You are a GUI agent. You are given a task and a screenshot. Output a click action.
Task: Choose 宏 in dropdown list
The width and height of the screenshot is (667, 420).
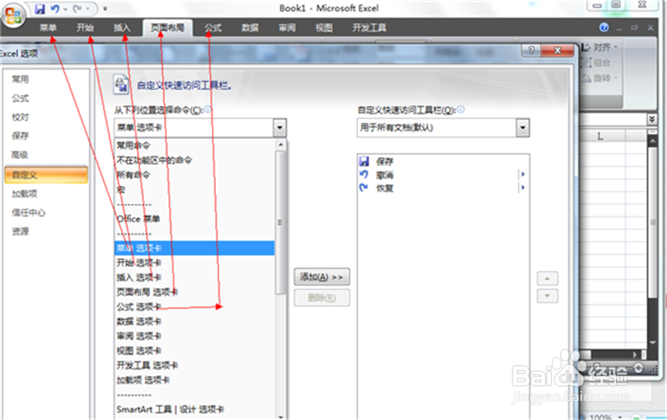[195, 189]
